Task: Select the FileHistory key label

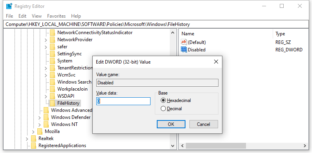Action: [x=68, y=103]
